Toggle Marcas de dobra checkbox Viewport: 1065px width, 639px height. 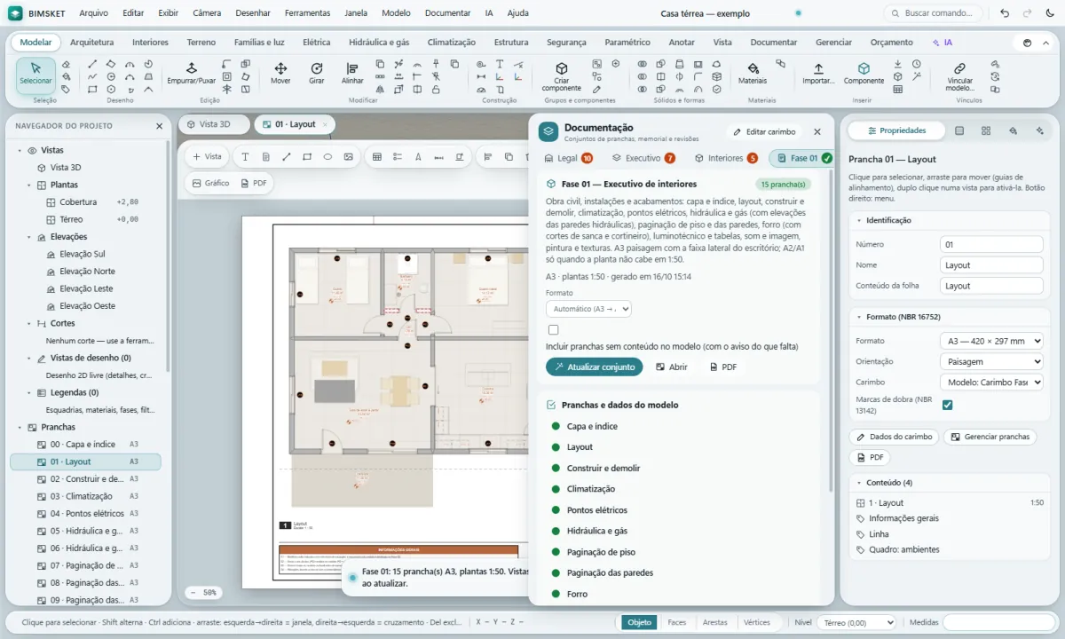pos(947,405)
